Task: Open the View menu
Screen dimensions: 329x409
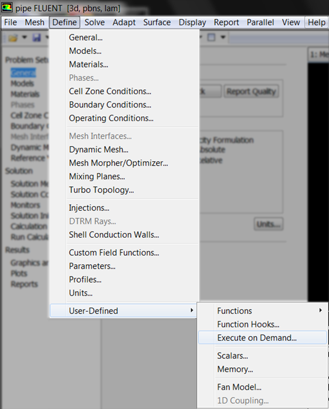Action: 291,22
